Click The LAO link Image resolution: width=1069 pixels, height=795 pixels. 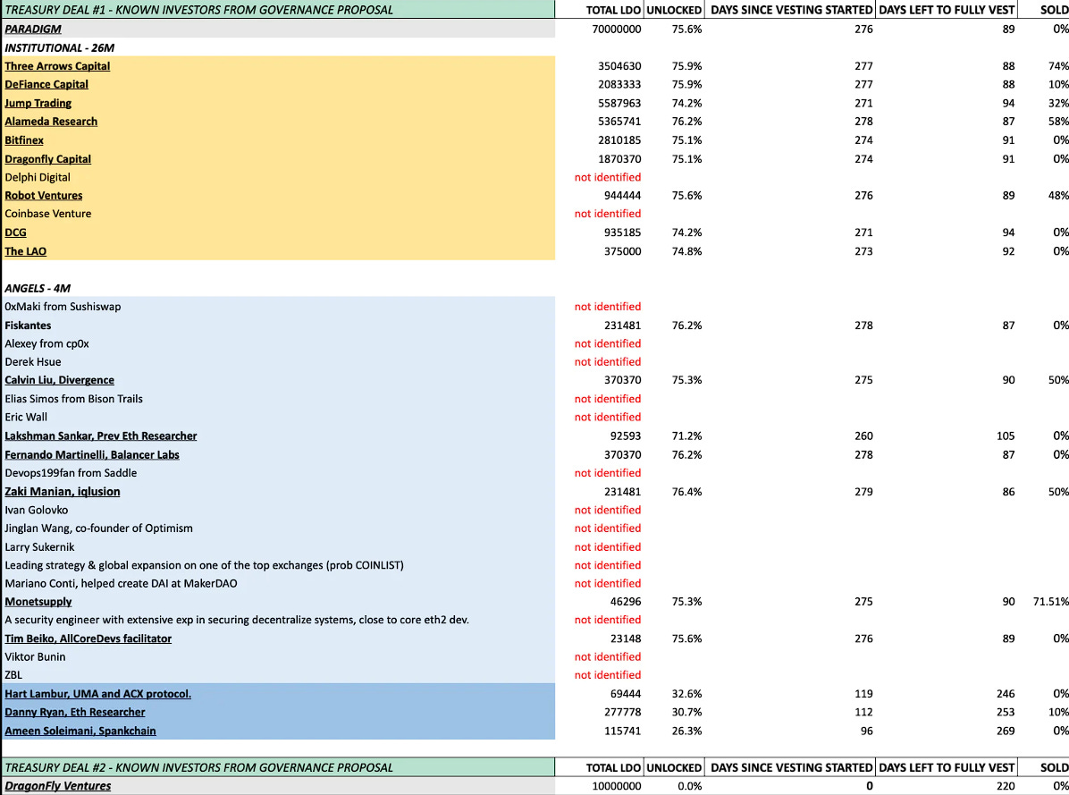[x=26, y=251]
